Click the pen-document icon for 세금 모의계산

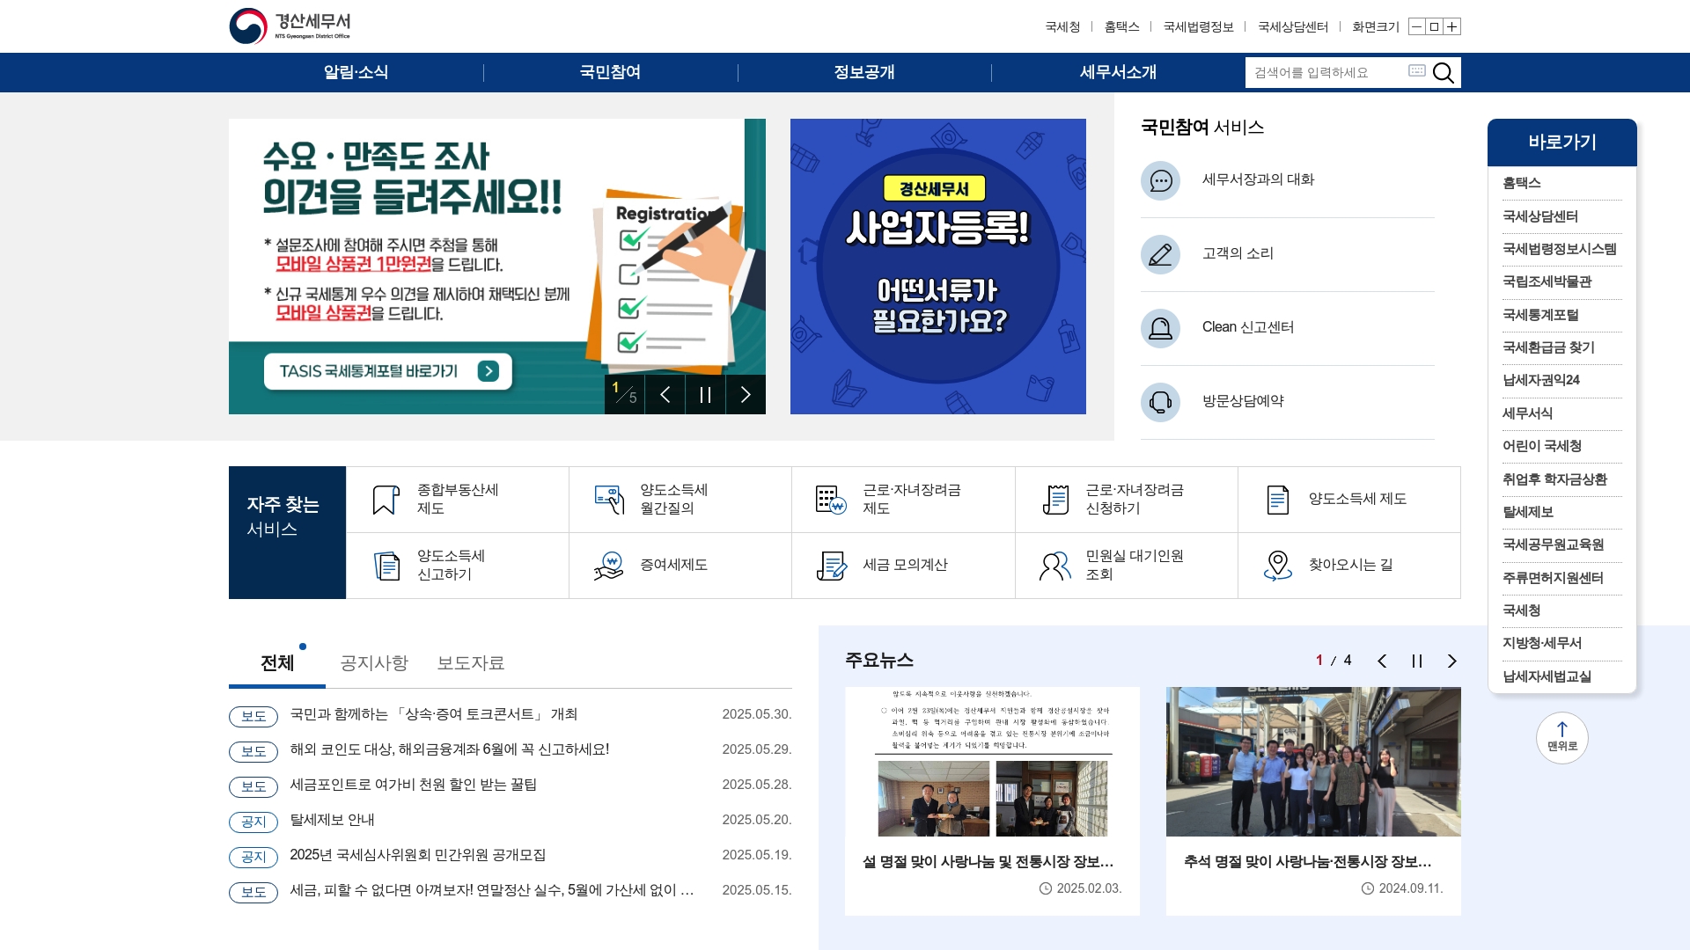click(x=831, y=566)
